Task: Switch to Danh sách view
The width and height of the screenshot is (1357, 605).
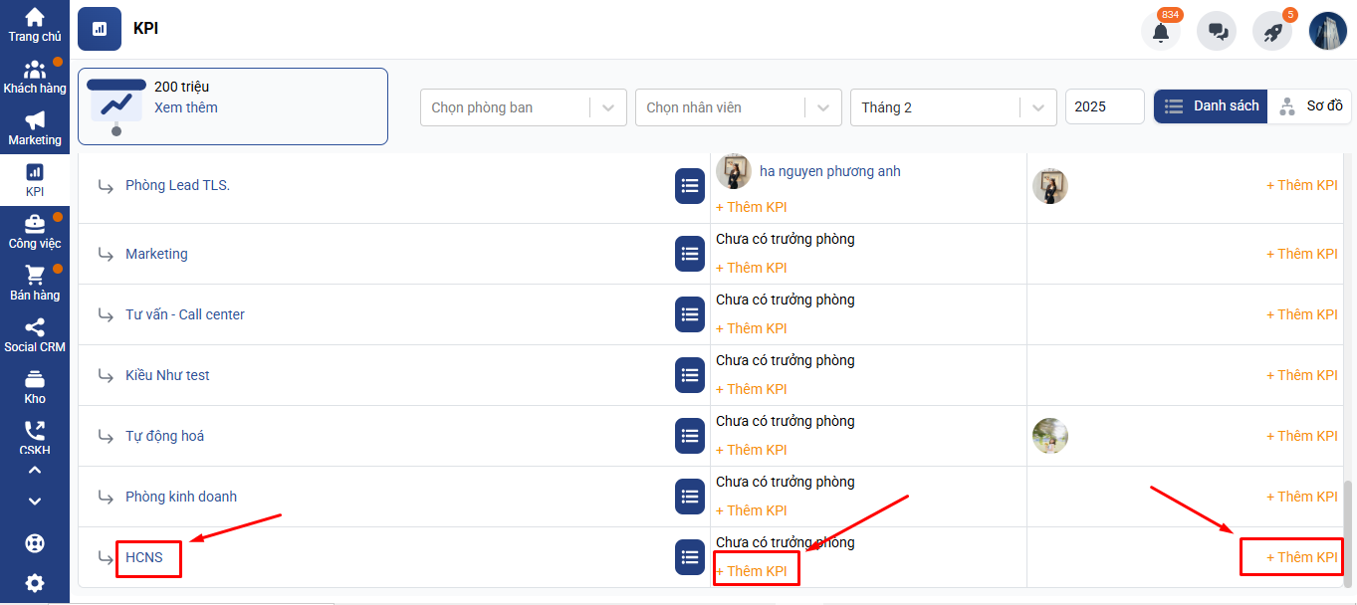Action: point(1211,106)
